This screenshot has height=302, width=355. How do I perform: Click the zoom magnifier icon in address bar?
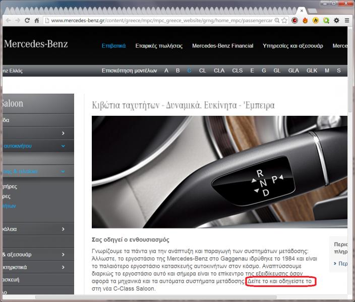point(277,20)
